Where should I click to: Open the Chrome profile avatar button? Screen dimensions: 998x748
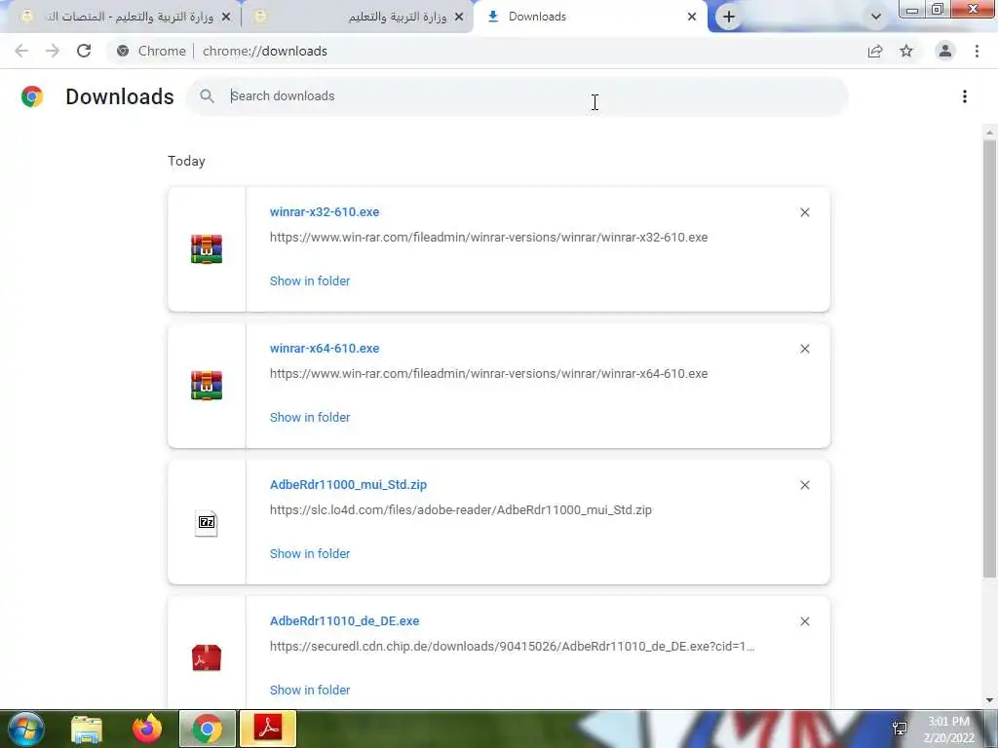[x=945, y=51]
